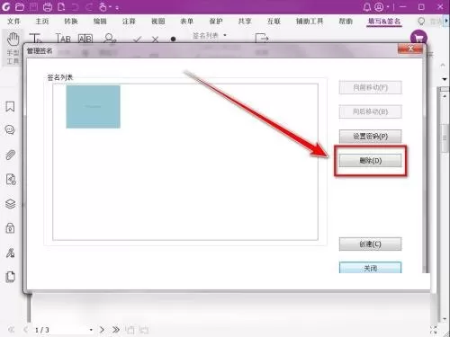
Task: Click the vertical scrollbar down arrow
Action: click(x=445, y=319)
